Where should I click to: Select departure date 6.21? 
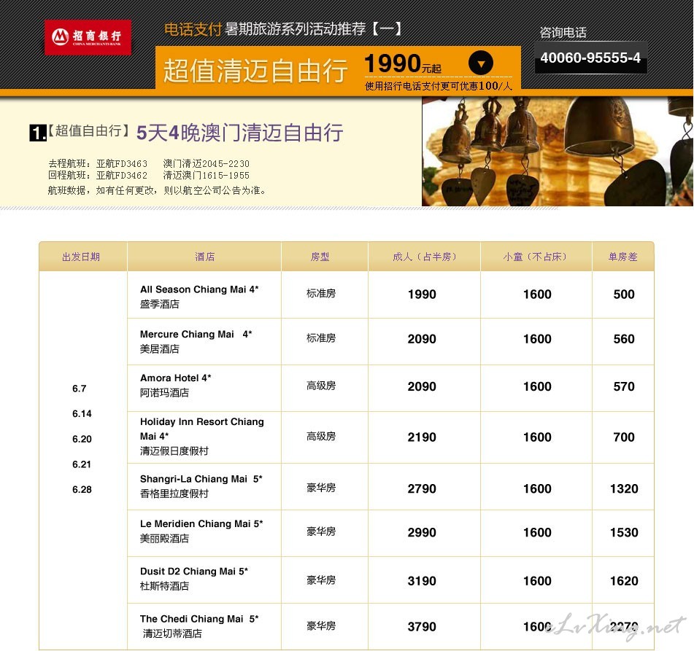(82, 464)
